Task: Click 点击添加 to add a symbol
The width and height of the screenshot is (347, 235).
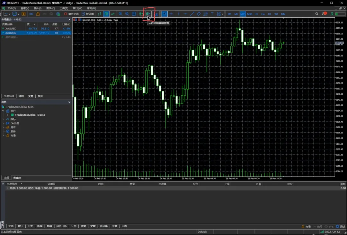Action: coord(11,37)
